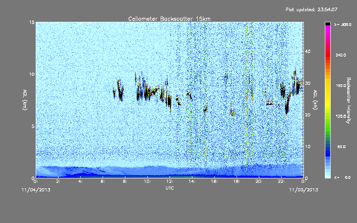This screenshot has height=223, width=357.
Task: Click the 'Ceilometer Backscatter 15km' plot title
Action: click(169, 19)
